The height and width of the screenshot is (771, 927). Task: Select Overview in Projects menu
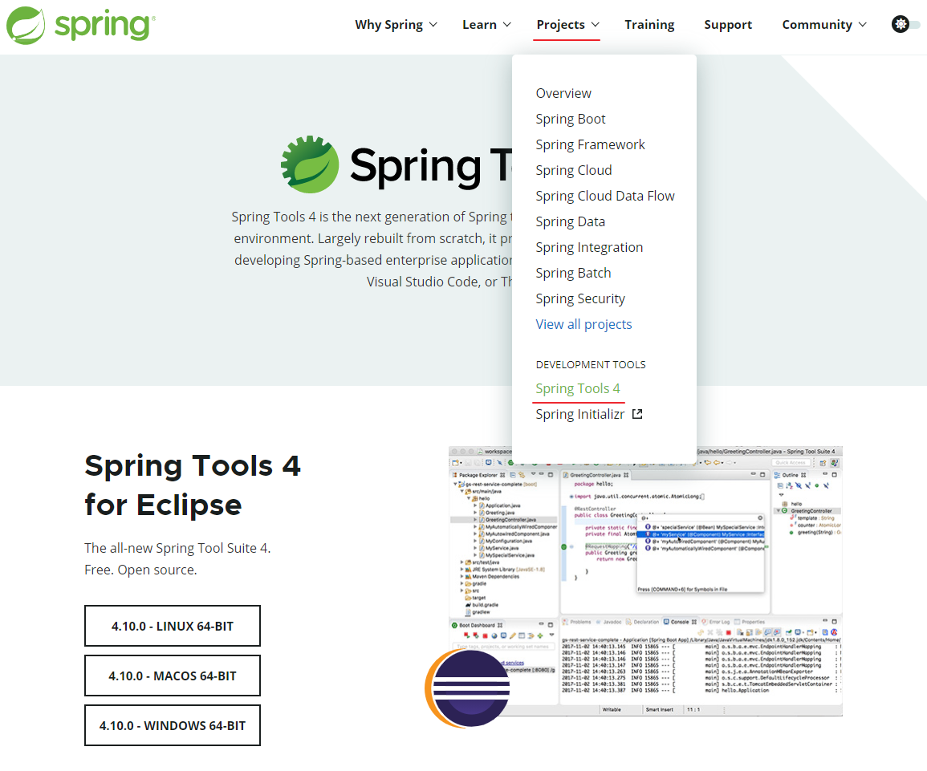[563, 93]
